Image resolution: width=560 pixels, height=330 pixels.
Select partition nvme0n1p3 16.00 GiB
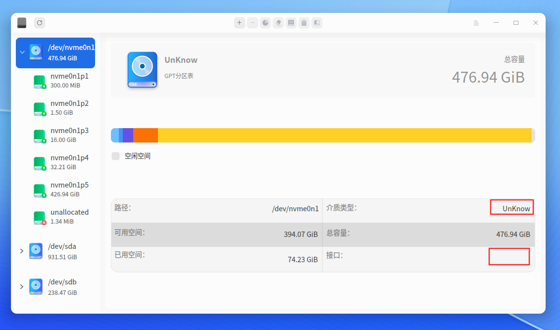tap(55, 135)
